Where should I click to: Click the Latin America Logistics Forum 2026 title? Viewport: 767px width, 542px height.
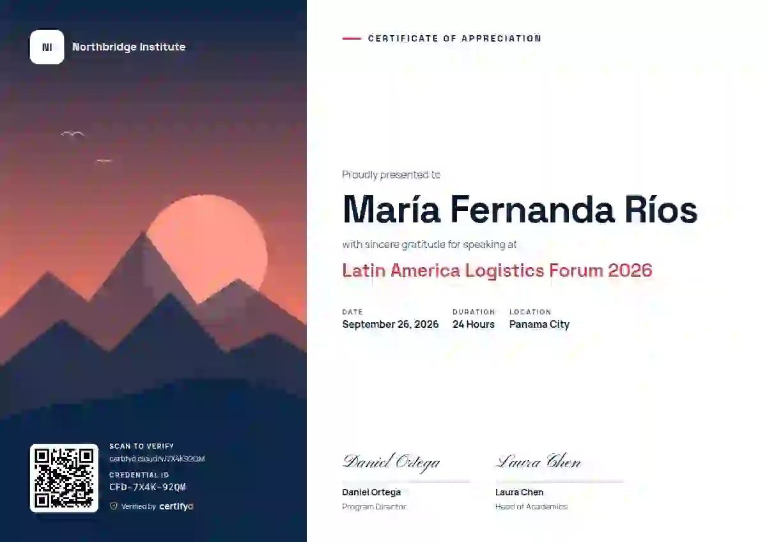click(497, 270)
